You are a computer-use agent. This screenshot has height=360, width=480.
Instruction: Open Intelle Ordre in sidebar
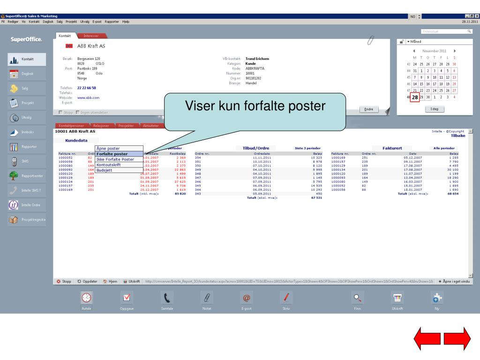[27, 205]
